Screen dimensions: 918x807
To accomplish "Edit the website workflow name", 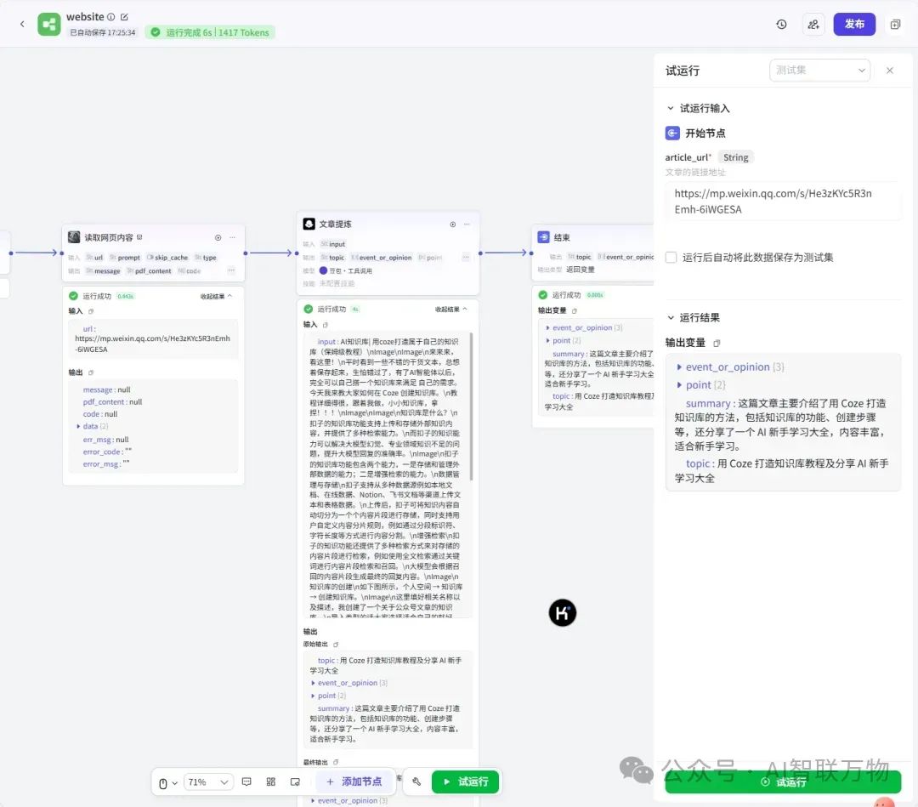I will 124,17.
